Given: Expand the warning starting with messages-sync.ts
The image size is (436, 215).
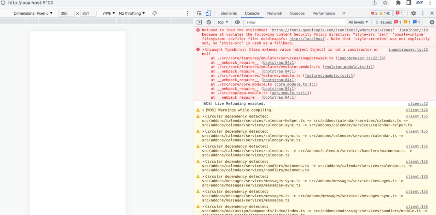Looking at the screenshot, I should (x=203, y=177).
